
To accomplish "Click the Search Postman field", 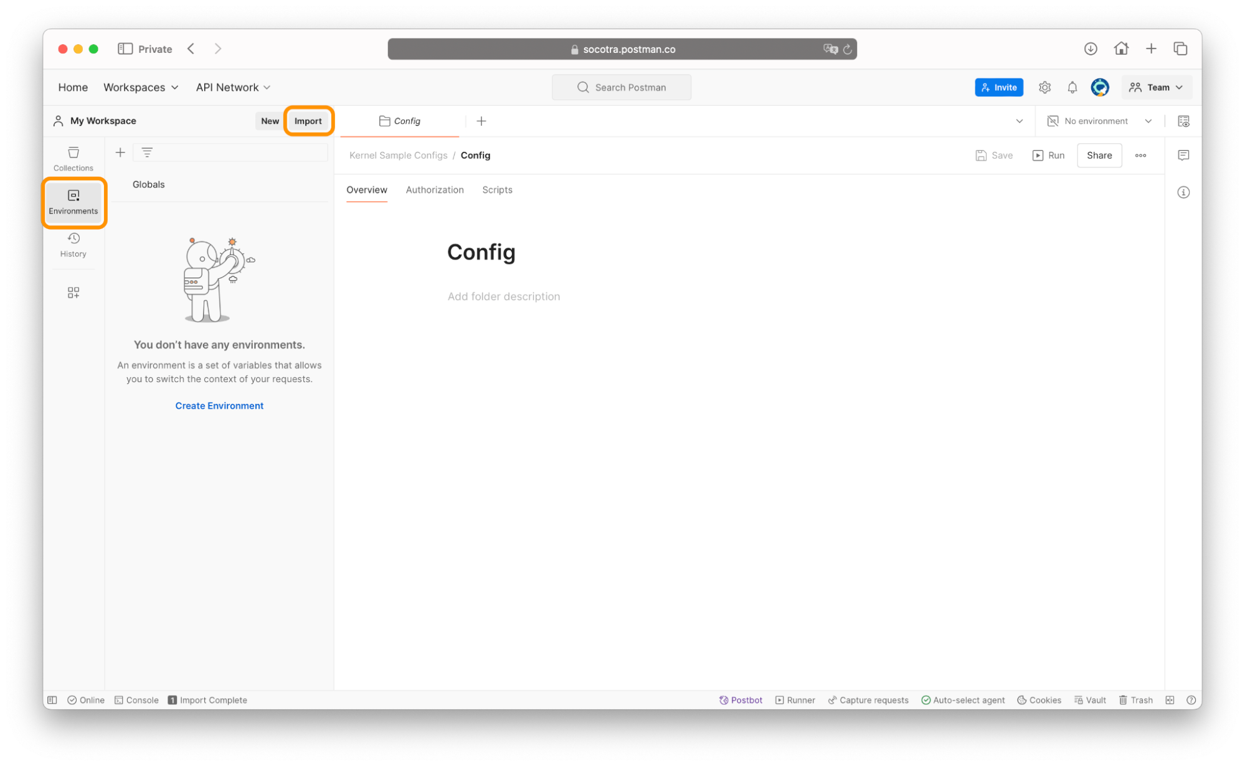I will point(622,88).
